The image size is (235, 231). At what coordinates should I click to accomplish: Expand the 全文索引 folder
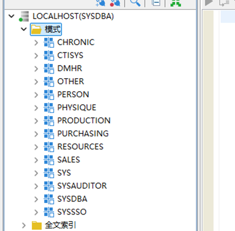tap(24, 226)
